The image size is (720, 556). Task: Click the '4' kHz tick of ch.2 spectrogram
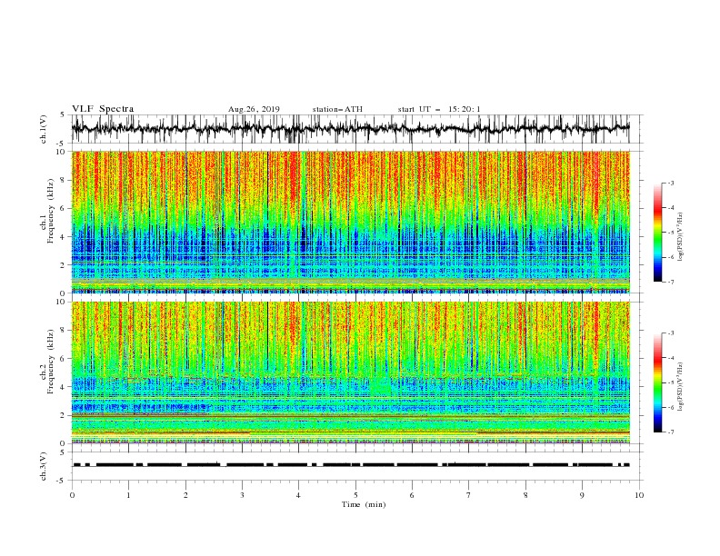(x=64, y=387)
